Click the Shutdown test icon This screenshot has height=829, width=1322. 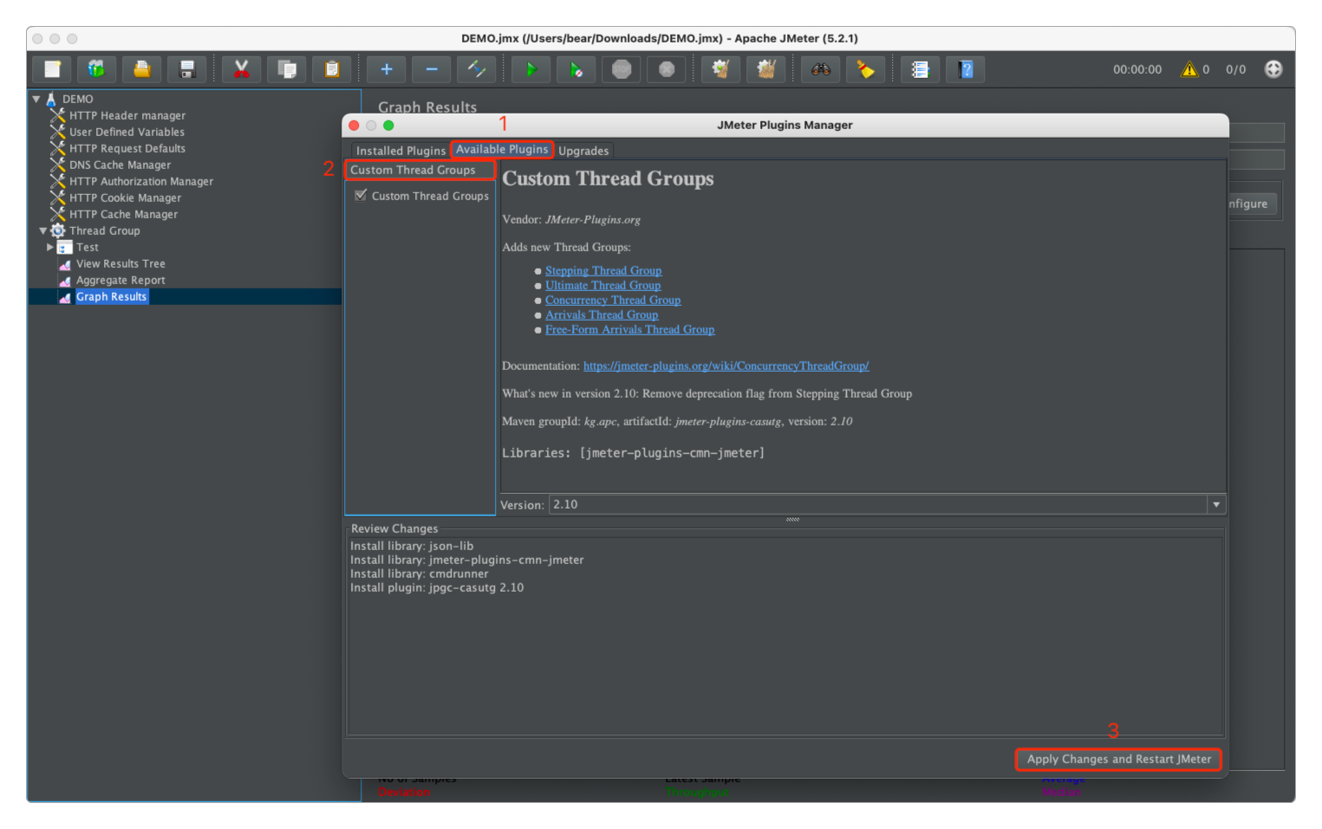pos(667,69)
